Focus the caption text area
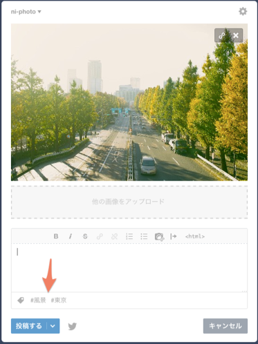258x344 pixels. pos(129,267)
